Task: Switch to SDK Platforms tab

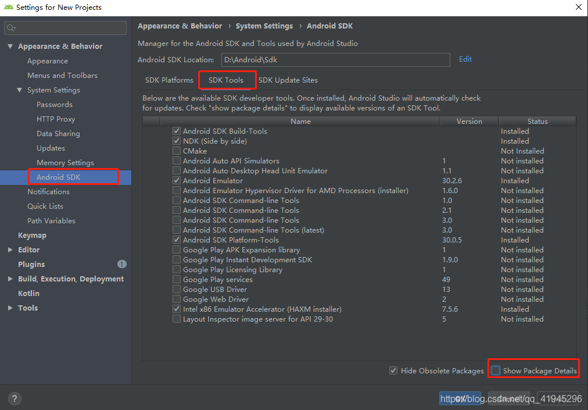Action: [169, 80]
